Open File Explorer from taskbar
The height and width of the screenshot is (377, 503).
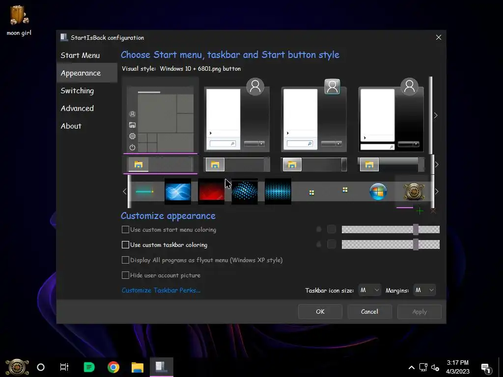click(138, 367)
